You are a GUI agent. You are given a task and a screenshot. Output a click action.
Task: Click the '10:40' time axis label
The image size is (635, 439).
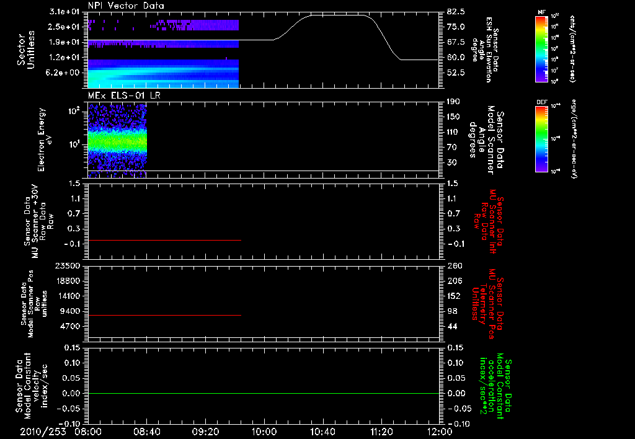pyautogui.click(x=322, y=432)
